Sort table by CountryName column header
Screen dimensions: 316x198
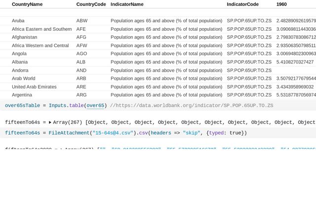click(27, 4)
